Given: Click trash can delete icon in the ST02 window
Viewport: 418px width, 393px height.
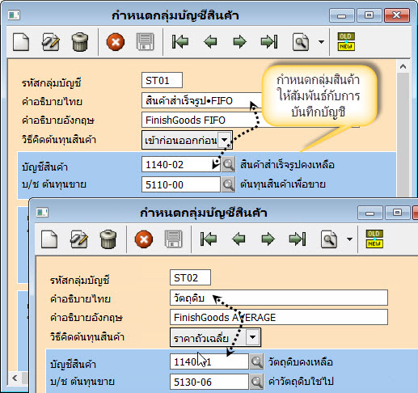Looking at the screenshot, I should point(108,239).
